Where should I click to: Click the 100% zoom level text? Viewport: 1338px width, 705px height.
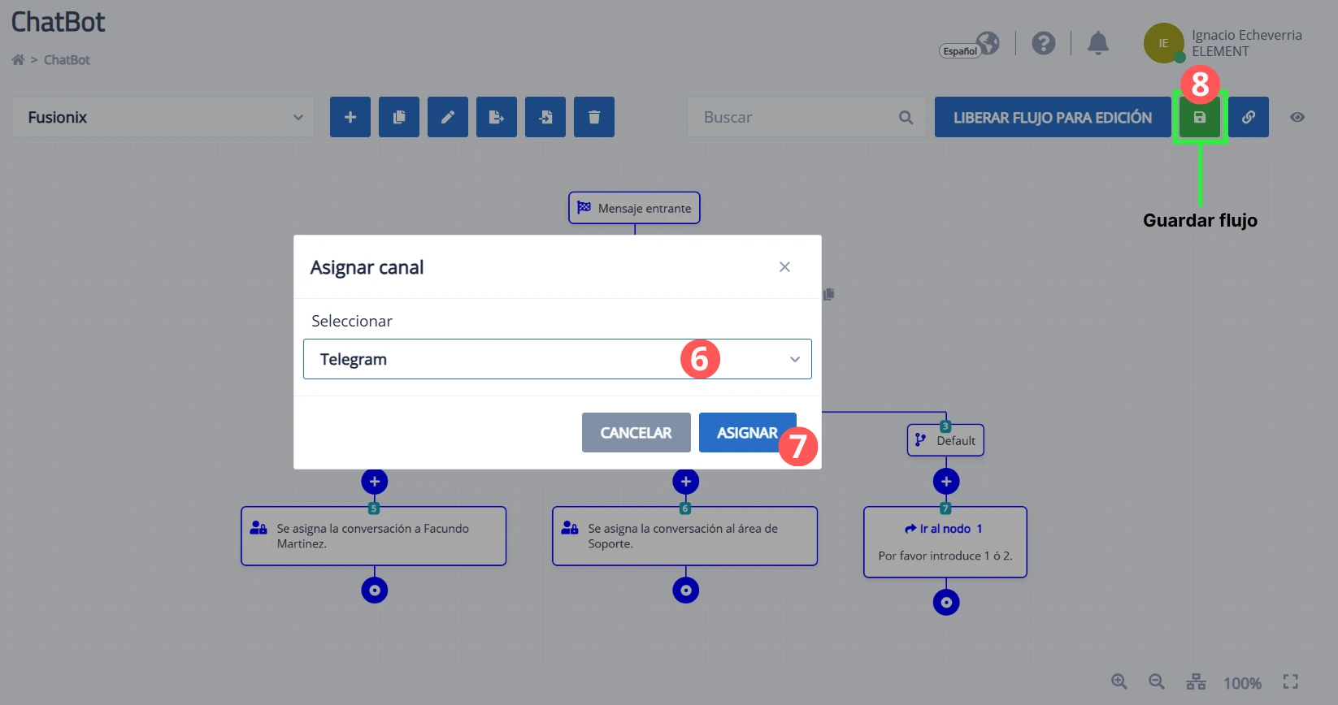click(1243, 683)
